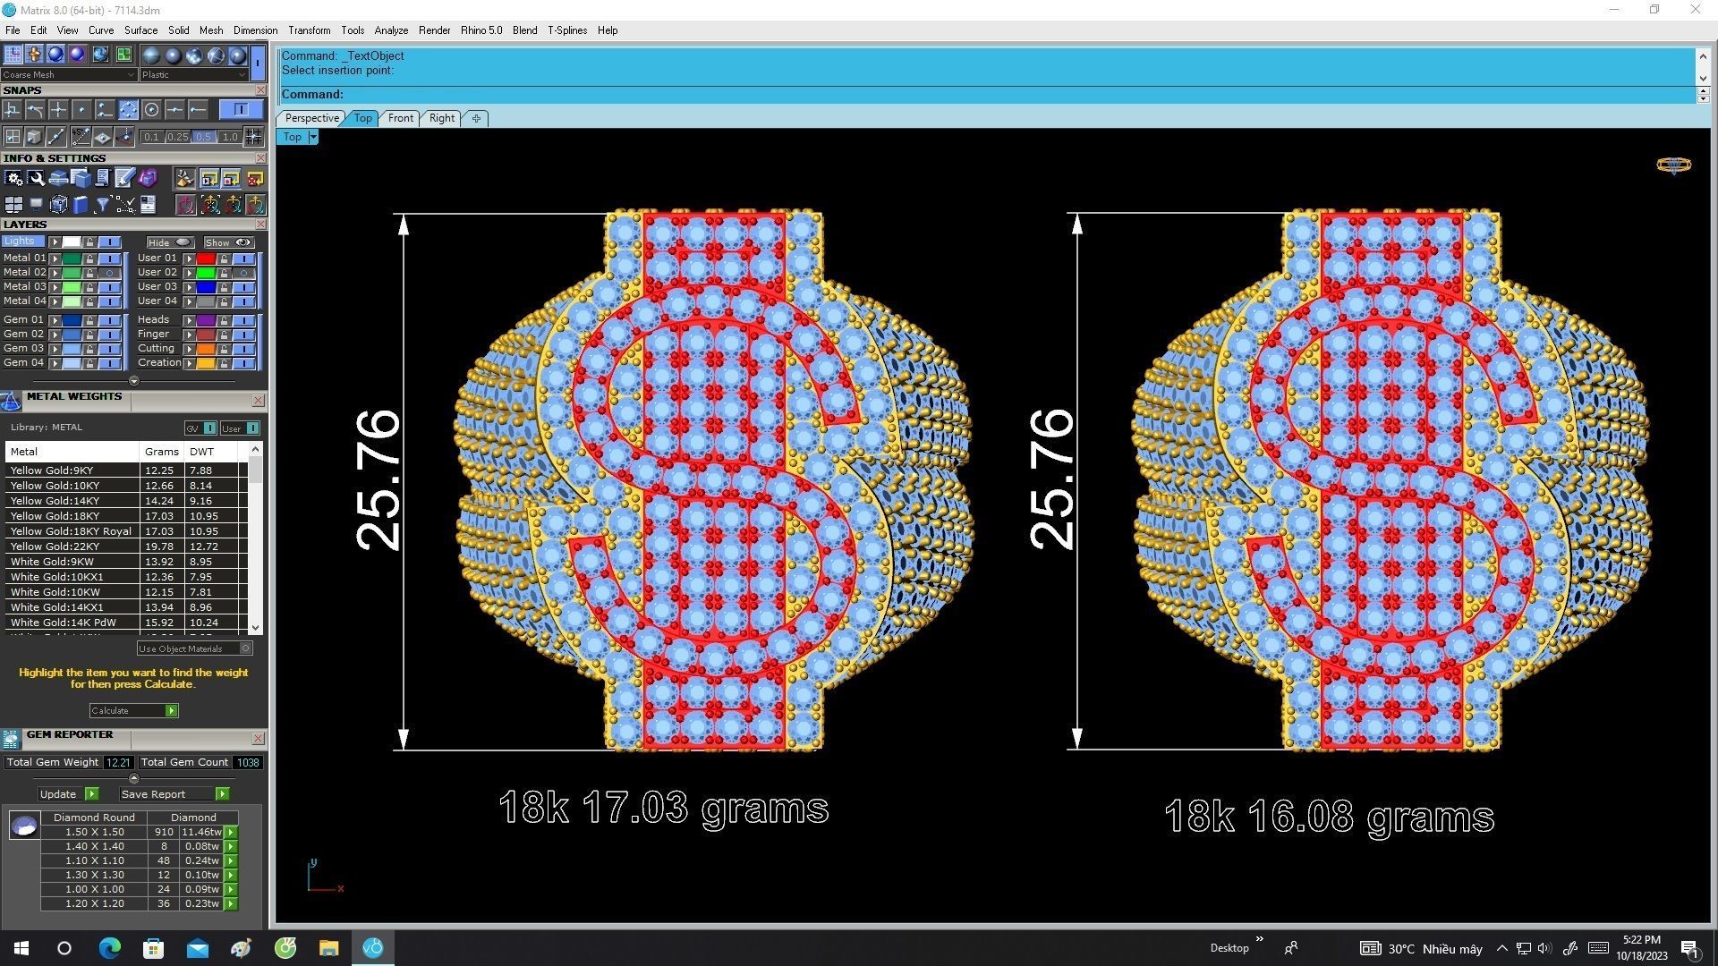The height and width of the screenshot is (966, 1718).
Task: Toggle Metal 02 layer on/off switch
Action: tap(110, 273)
